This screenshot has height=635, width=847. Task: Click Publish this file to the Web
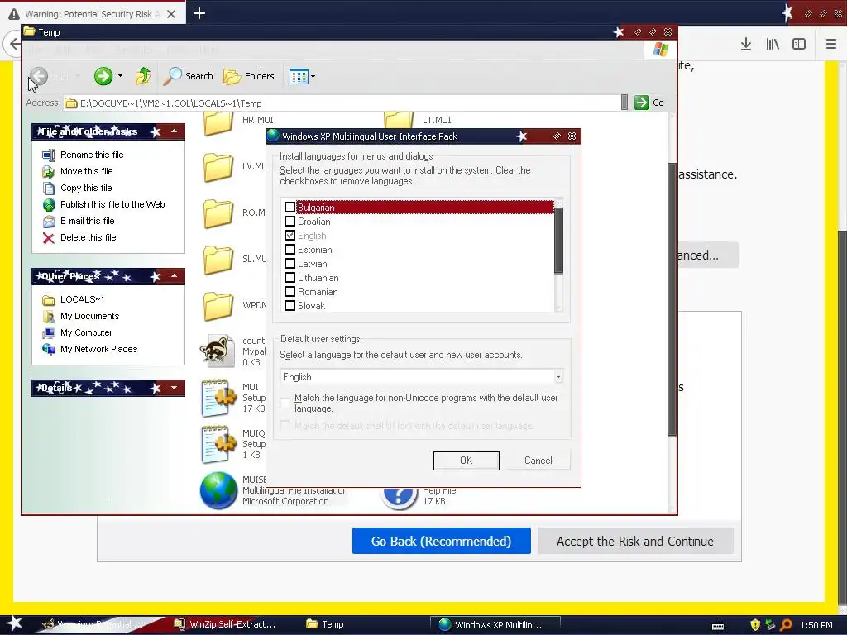point(112,204)
